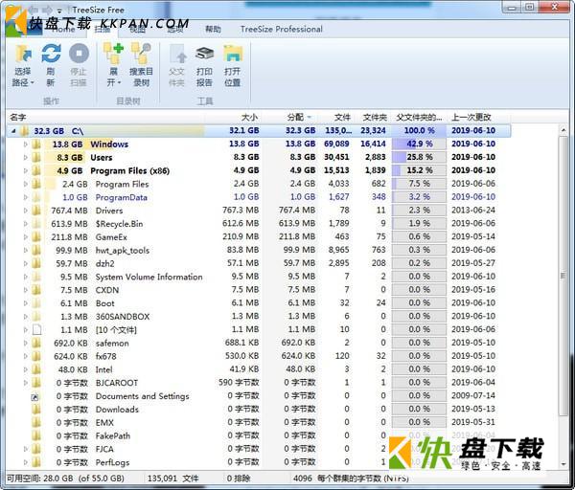Select the 360SANDBOX folder row
The height and width of the screenshot is (490, 575).
coord(261,317)
